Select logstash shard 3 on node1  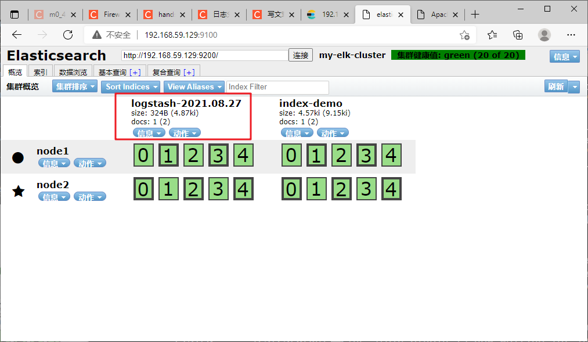coord(218,155)
